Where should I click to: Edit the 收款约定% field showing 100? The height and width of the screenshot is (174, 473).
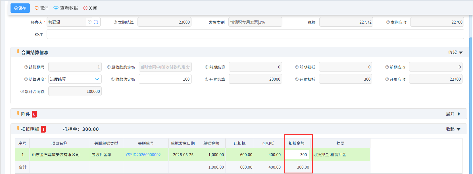coord(165,79)
